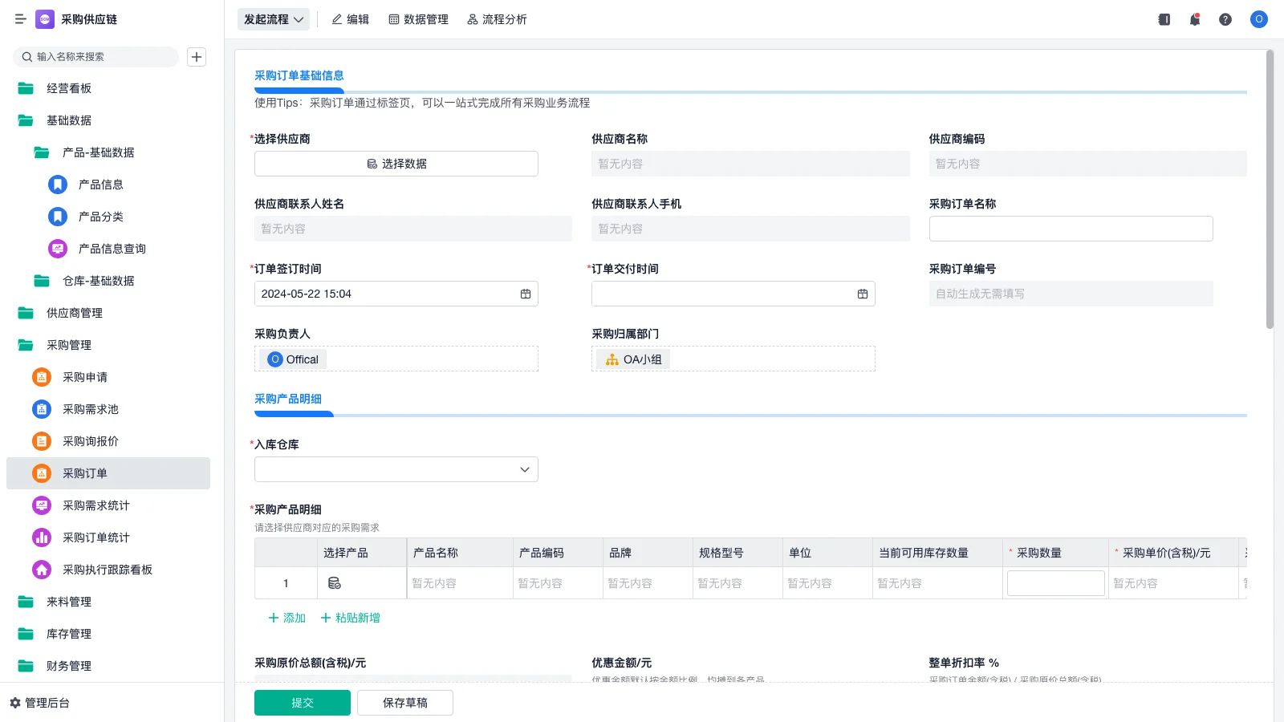Click the Offical person tag

(x=294, y=359)
